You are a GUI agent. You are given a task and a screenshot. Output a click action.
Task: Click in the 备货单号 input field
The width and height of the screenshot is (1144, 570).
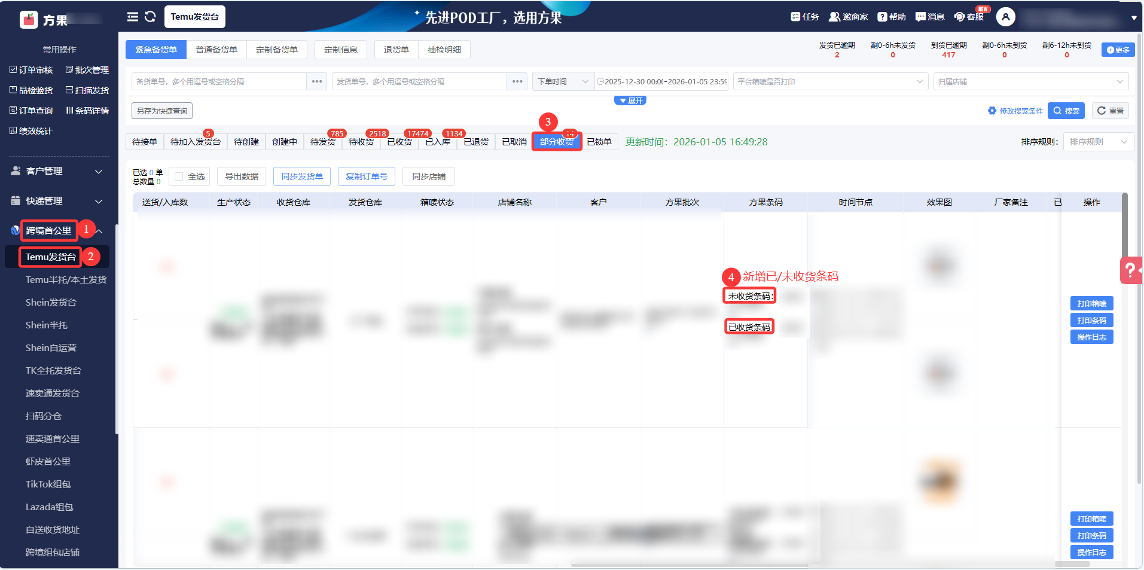[x=219, y=81]
